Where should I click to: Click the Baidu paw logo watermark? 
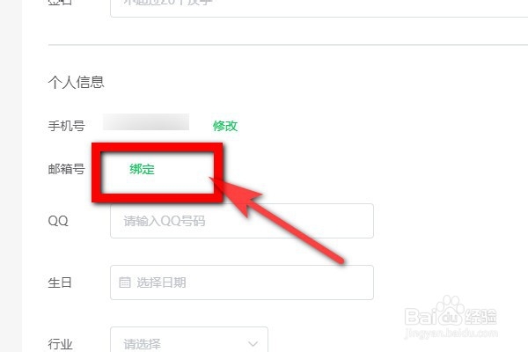click(451, 311)
